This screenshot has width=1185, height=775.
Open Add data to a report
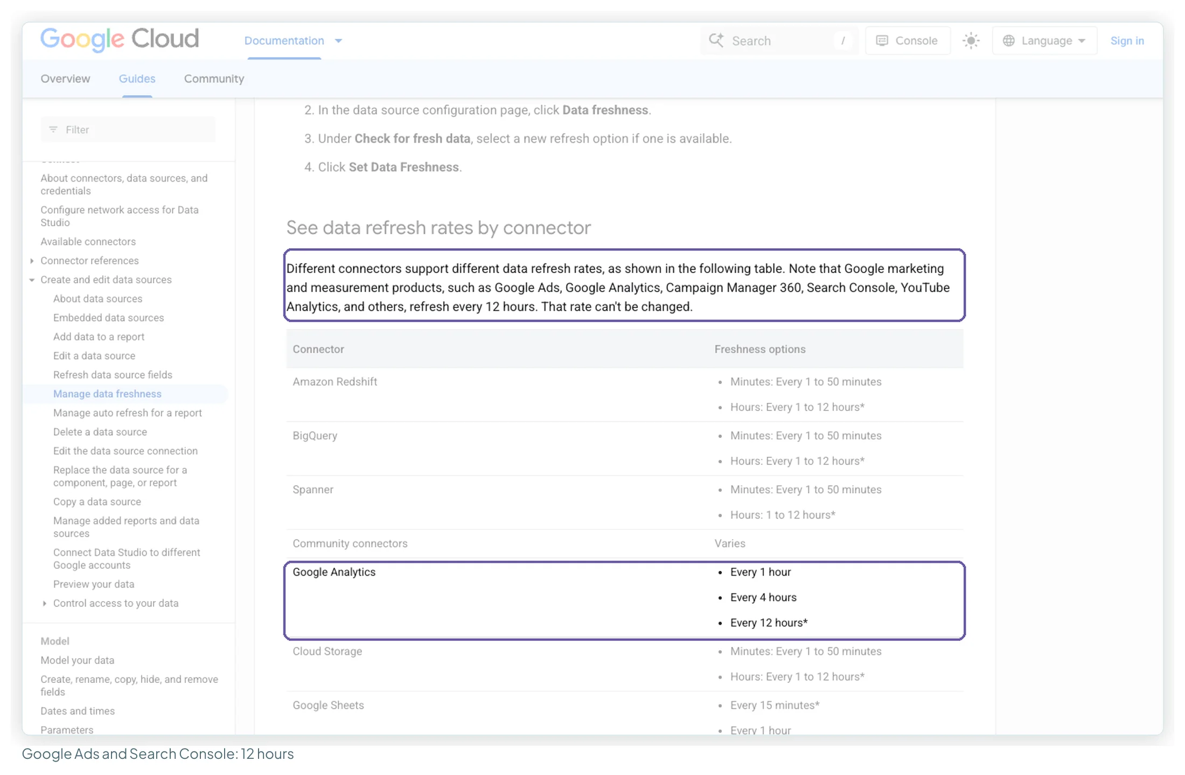pyautogui.click(x=99, y=337)
